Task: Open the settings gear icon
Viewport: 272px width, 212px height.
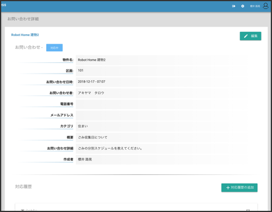Action: [x=242, y=6]
